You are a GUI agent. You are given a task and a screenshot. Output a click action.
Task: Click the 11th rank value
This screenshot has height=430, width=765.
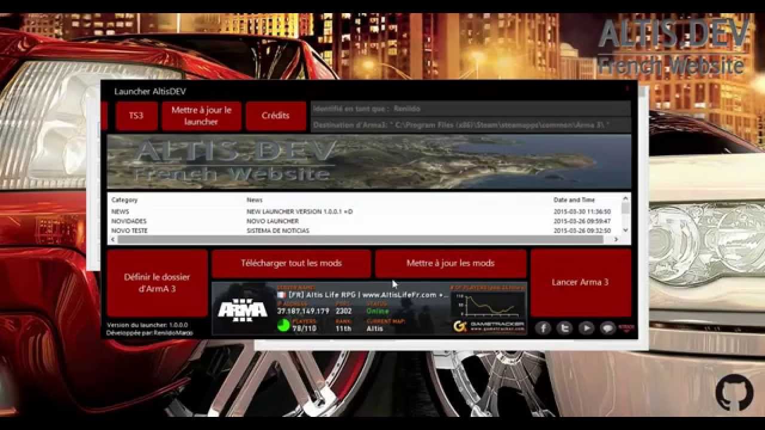pos(344,328)
